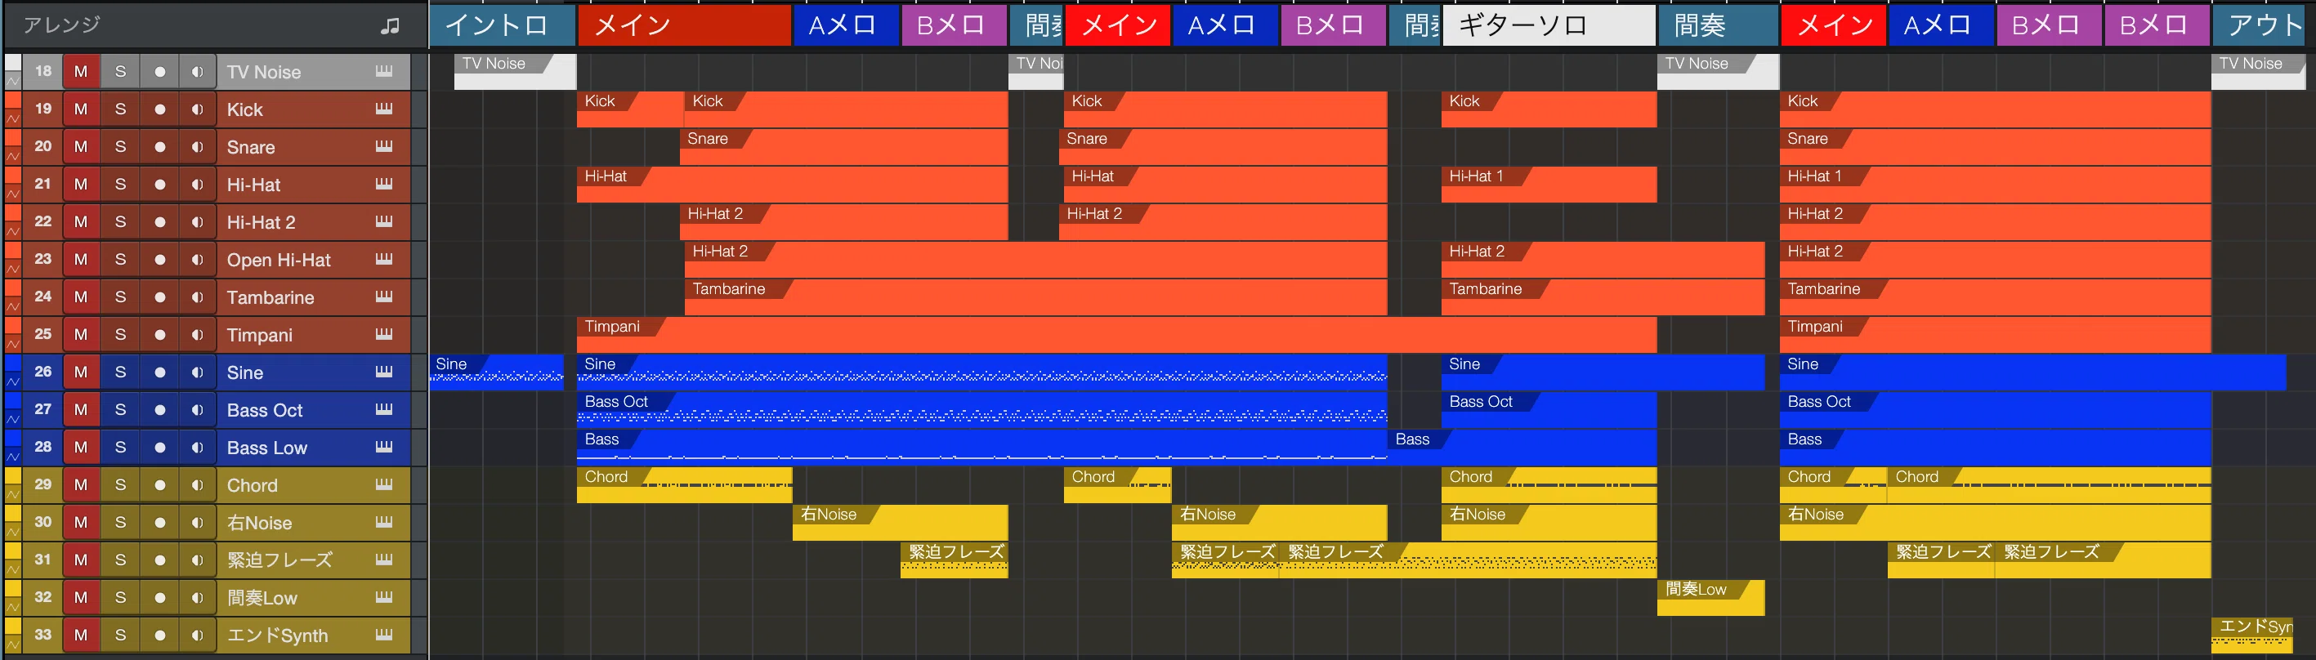Open instrument icon on 右Noise track
2316x660 pixels.
(x=384, y=521)
